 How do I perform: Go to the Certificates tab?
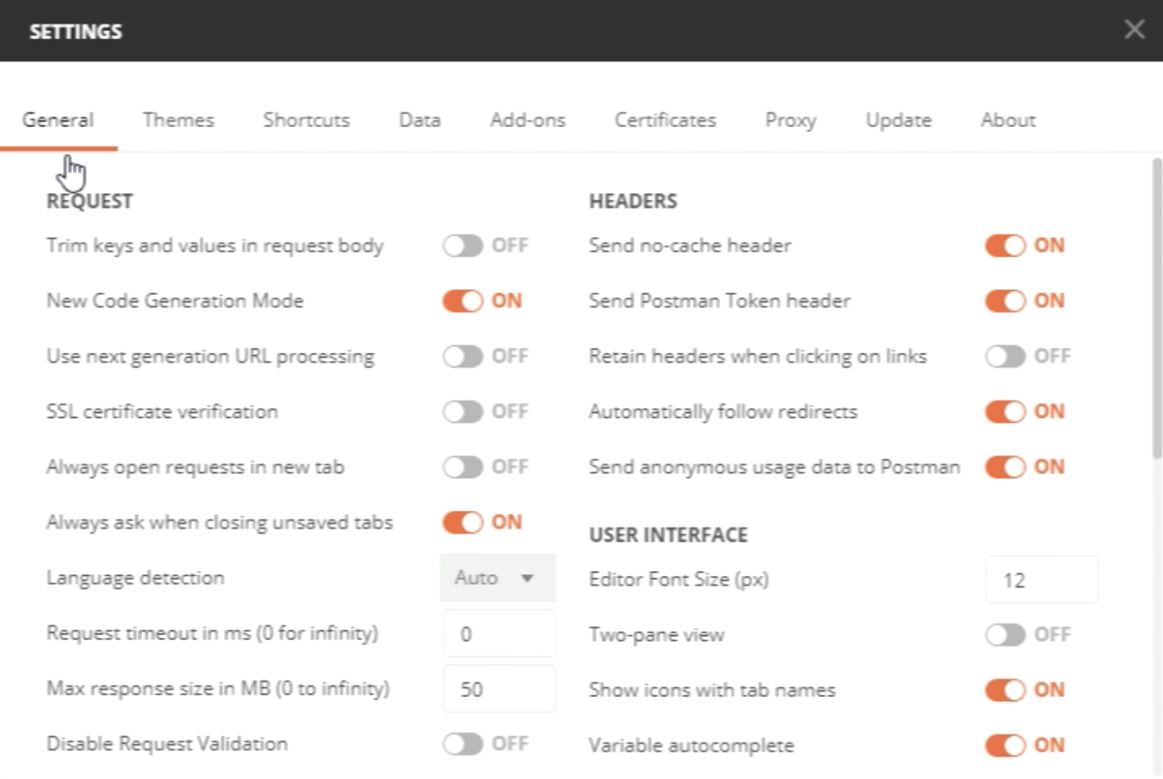coord(665,120)
